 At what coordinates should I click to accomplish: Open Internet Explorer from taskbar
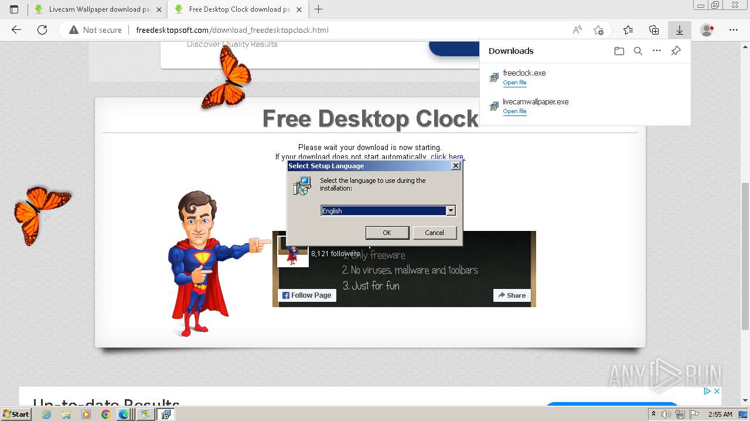[x=46, y=414]
